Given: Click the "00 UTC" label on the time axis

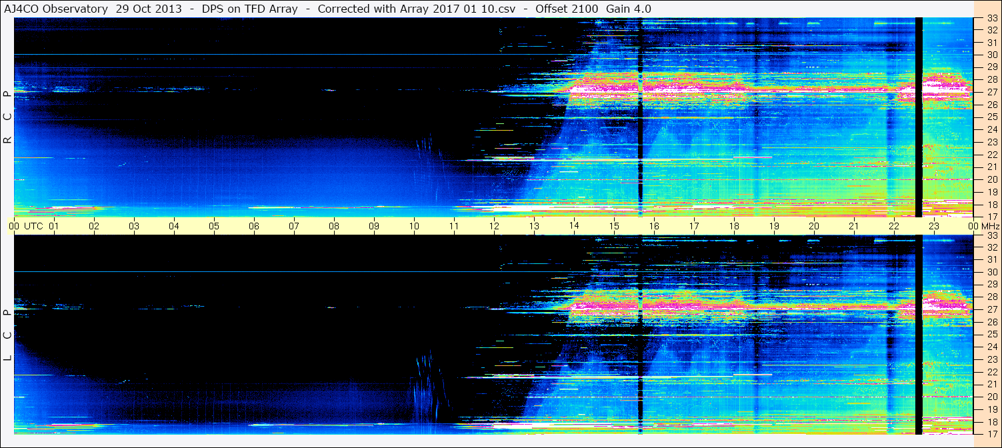Looking at the screenshot, I should [25, 226].
